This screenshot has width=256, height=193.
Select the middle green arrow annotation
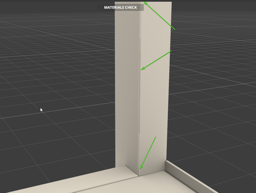click(156, 60)
